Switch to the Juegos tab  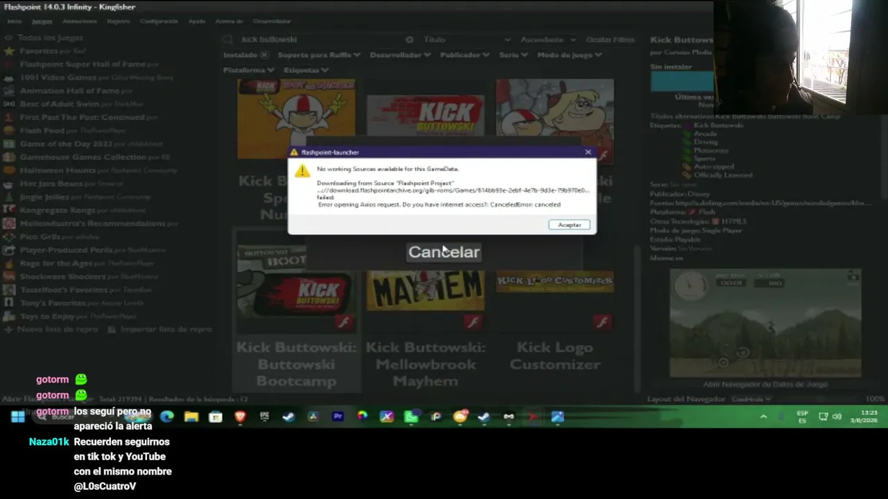coord(42,21)
